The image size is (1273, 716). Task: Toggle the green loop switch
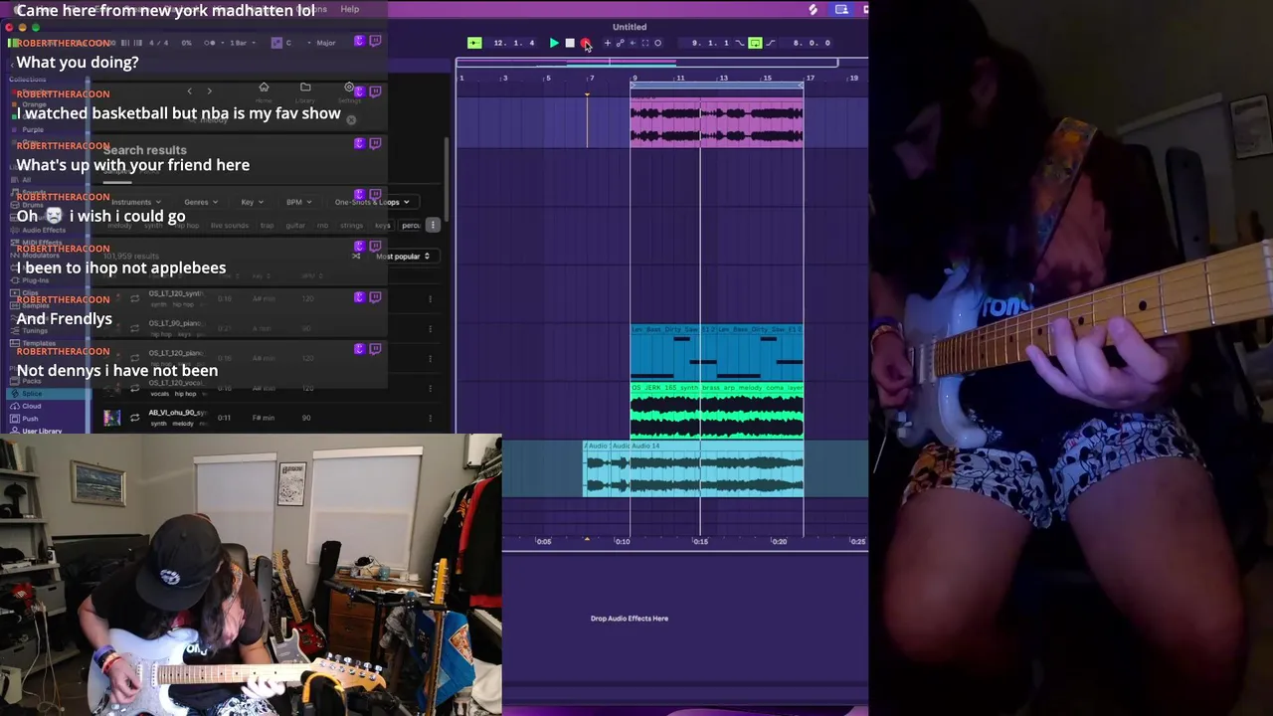pos(755,43)
